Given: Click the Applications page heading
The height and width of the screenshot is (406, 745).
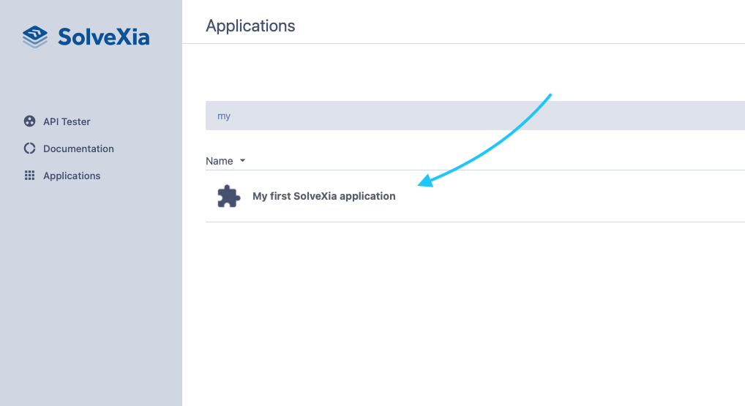Looking at the screenshot, I should (250, 26).
